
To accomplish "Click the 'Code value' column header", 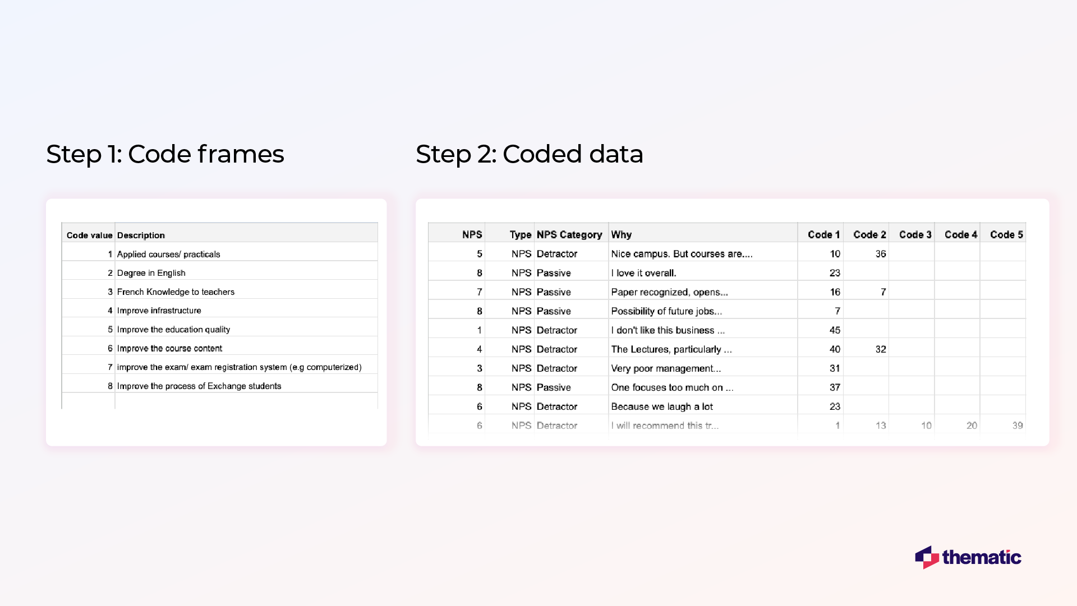I will coord(90,235).
